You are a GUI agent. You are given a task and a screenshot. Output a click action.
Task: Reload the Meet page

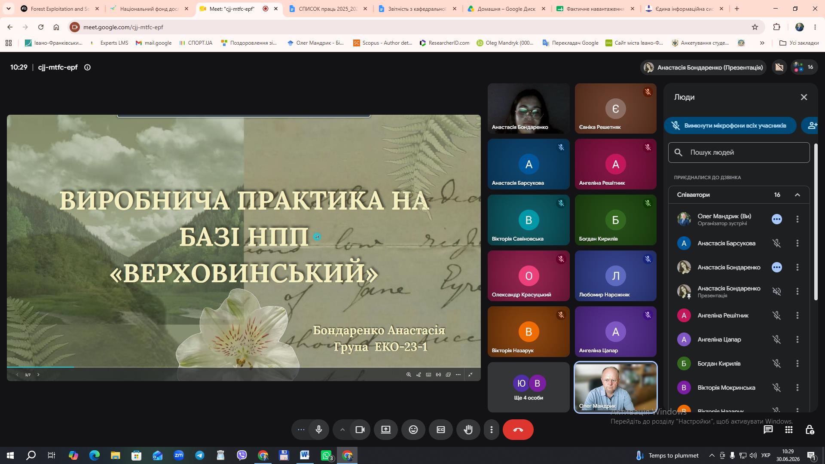[x=41, y=27]
